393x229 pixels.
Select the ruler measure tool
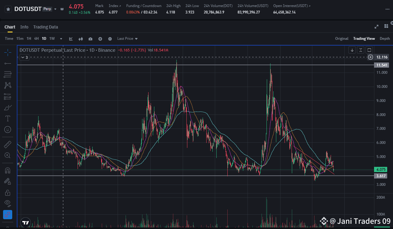point(8,144)
